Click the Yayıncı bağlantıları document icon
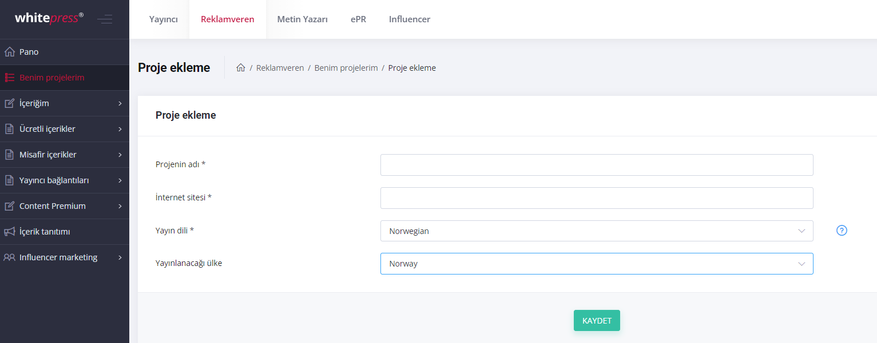877x343 pixels. click(x=9, y=180)
